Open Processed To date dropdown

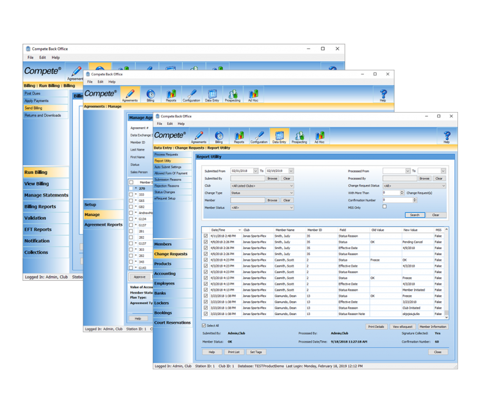coord(443,171)
